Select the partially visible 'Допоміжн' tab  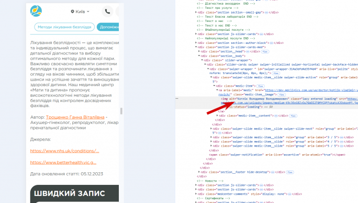point(108,27)
